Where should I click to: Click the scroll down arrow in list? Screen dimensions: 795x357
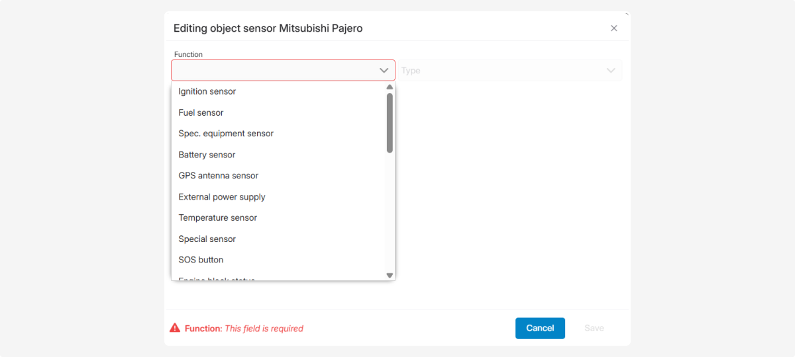point(390,275)
